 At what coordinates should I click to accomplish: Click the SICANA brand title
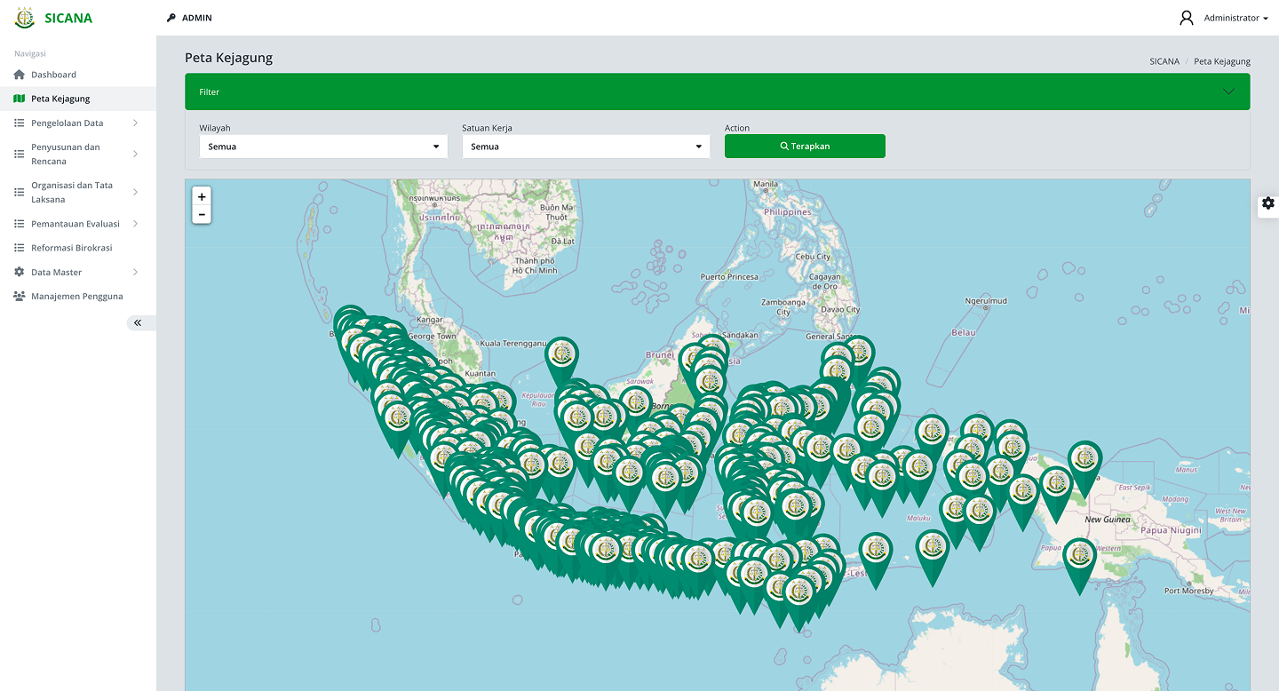(68, 18)
